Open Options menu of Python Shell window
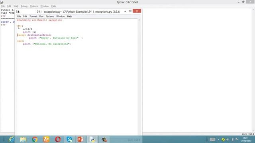Screen dimensions: 255x143 34,6
